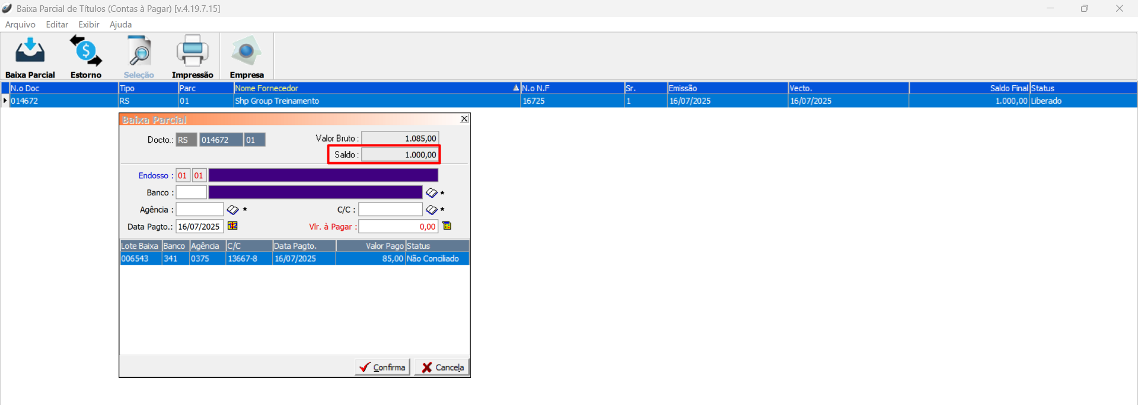Image resolution: width=1138 pixels, height=405 pixels.
Task: Open the Ajuda menu
Action: point(120,24)
